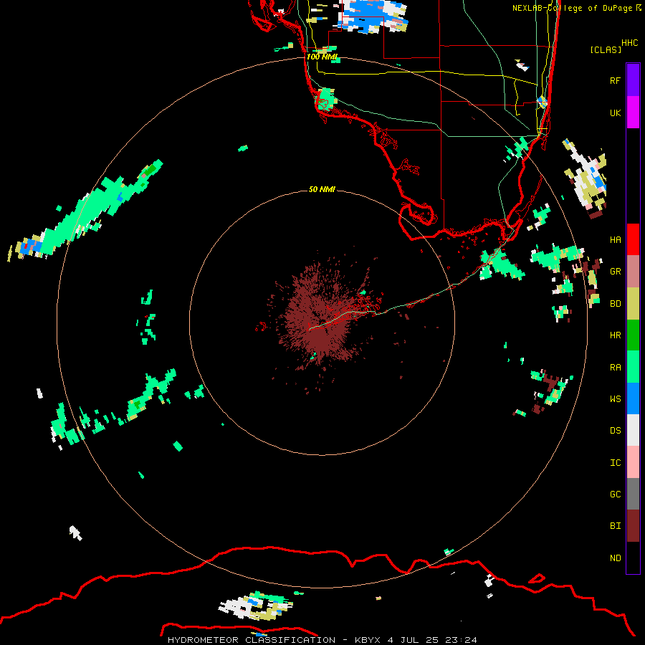The image size is (645, 645).
Task: Click the 'WS' legend label
Action: pos(615,399)
